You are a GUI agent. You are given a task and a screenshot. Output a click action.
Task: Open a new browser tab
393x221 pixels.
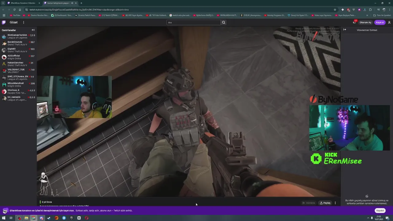[x=81, y=3]
